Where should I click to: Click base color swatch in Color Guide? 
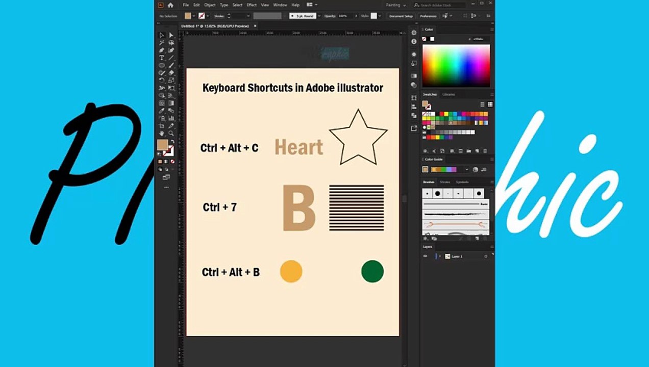pos(425,169)
